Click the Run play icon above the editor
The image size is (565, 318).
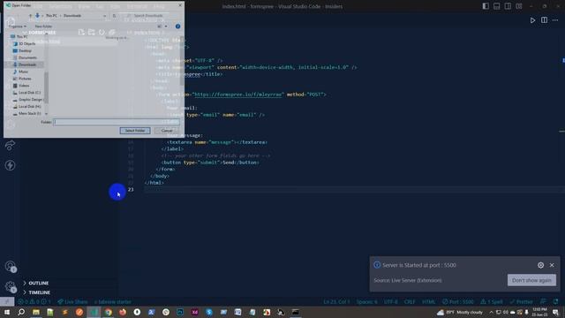(532, 20)
